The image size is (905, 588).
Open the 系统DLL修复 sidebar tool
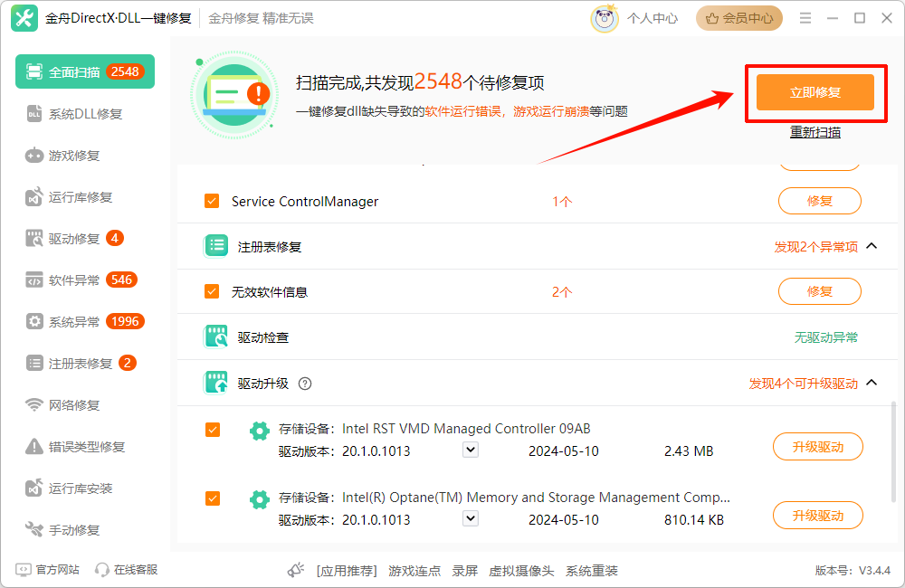coord(81,112)
